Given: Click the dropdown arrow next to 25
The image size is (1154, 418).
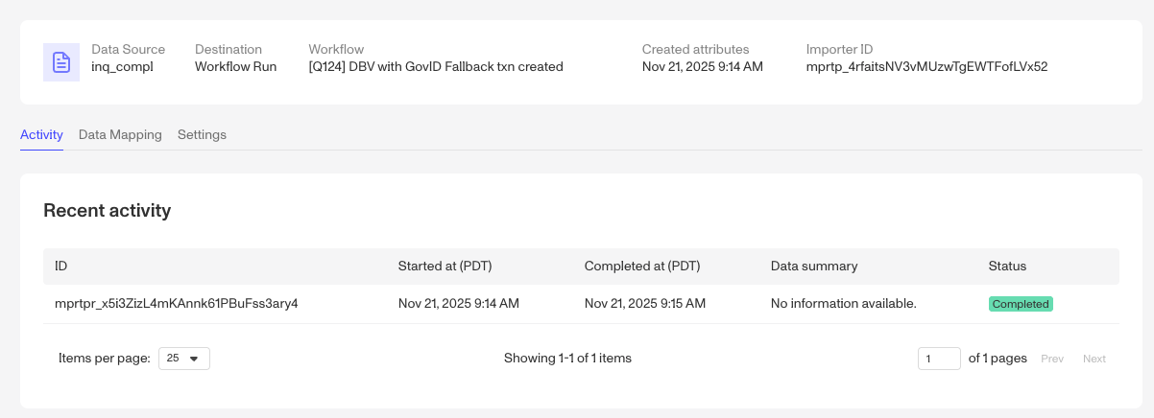Looking at the screenshot, I should click(194, 359).
